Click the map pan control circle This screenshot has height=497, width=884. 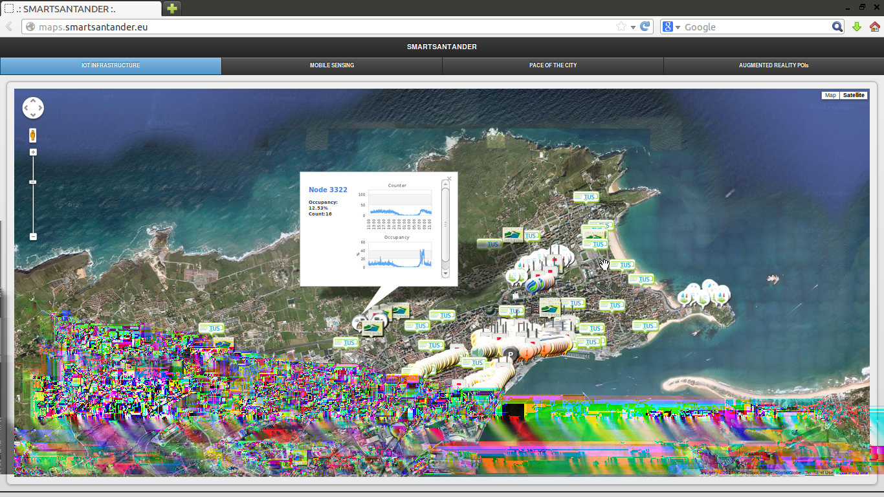click(x=33, y=108)
